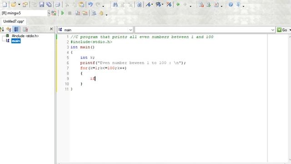Open the next-bookmark flag dropdown arrow

[x=162, y=4]
